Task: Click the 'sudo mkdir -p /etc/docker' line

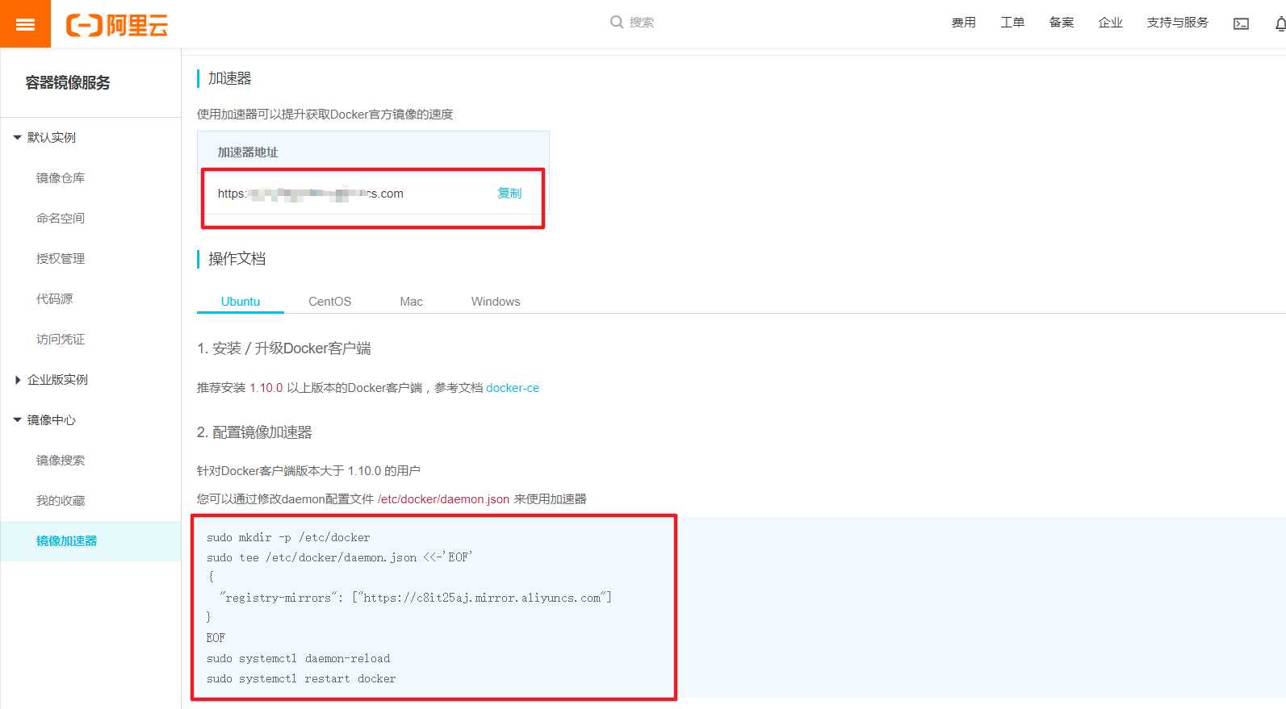Action: 288,537
